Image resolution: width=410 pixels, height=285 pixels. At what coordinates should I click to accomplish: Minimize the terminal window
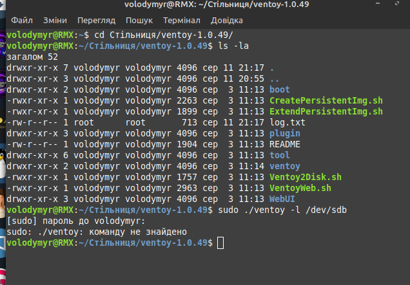[378, 3]
